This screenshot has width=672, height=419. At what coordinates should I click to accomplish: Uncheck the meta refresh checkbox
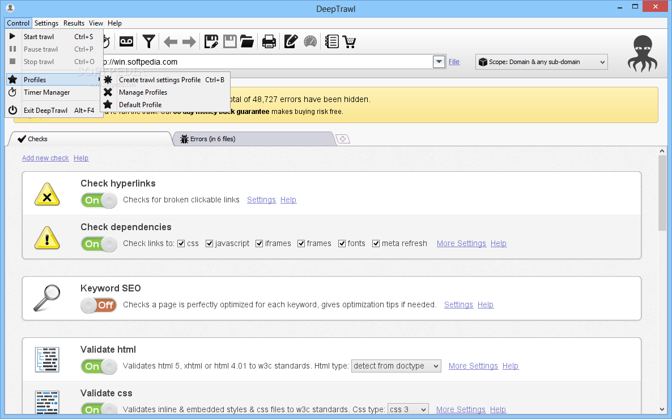point(376,244)
